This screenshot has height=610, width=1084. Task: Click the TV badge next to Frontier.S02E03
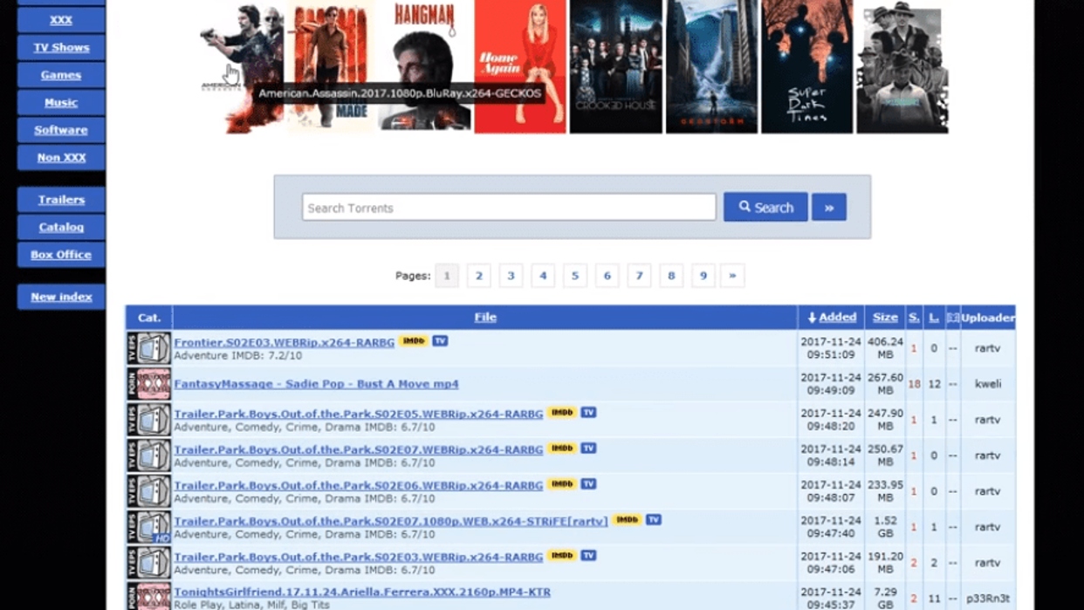point(440,341)
